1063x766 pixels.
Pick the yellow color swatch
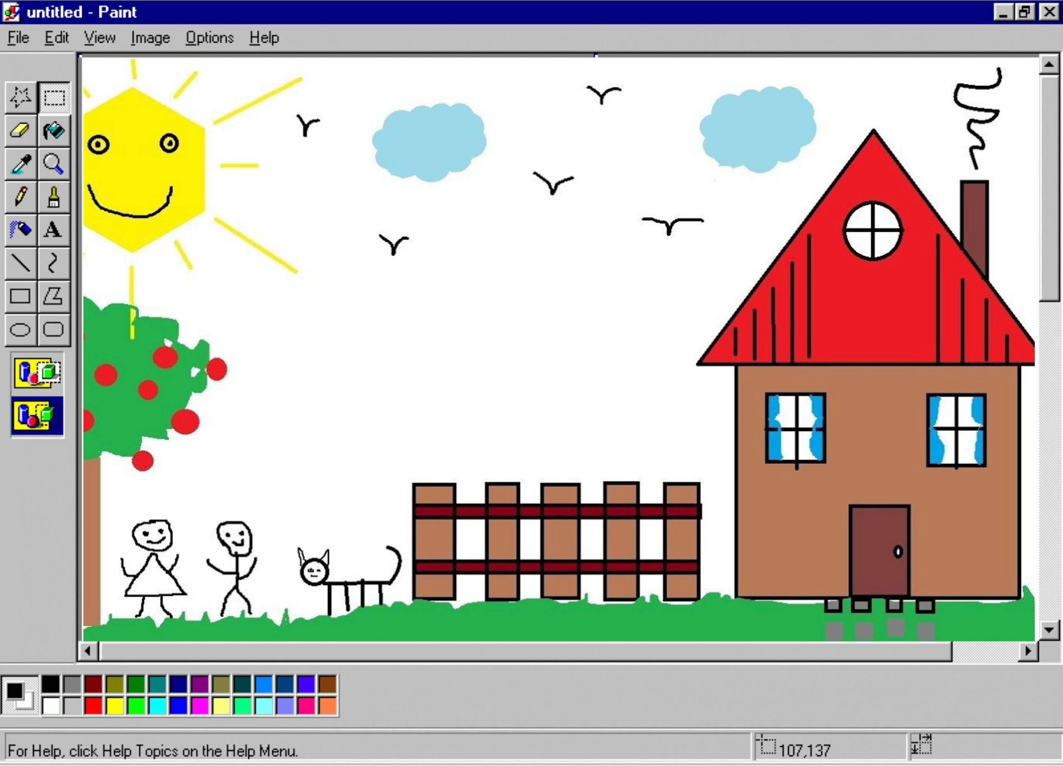pos(115,705)
